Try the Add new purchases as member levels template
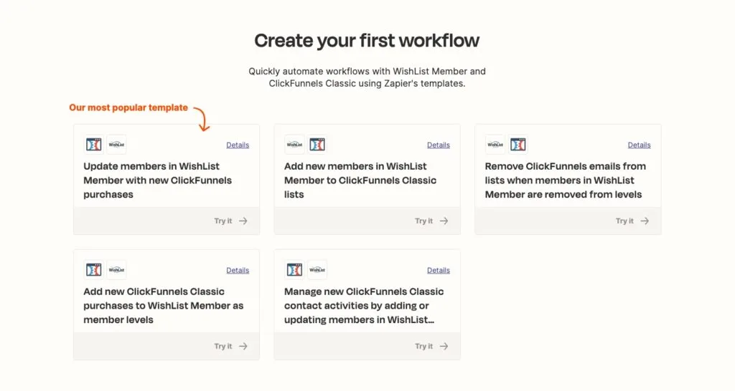 pyautogui.click(x=230, y=347)
